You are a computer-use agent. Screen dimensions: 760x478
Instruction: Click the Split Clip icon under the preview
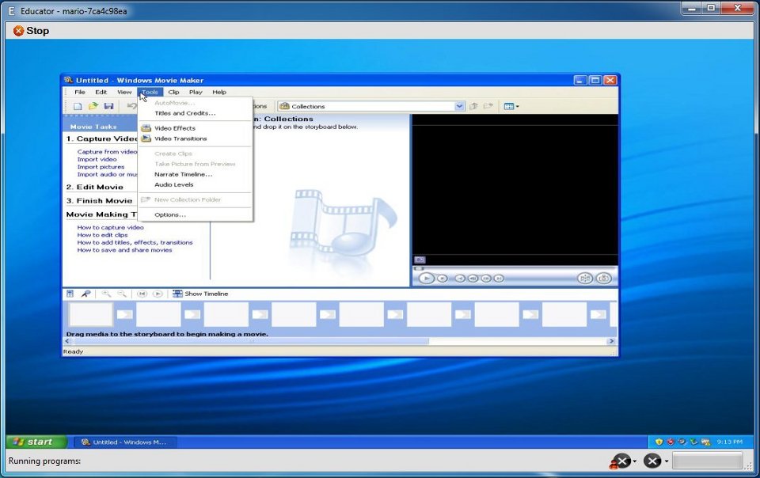[585, 278]
